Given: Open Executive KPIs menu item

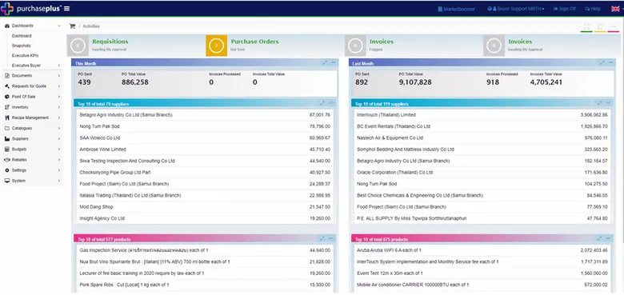Looking at the screenshot, I should pyautogui.click(x=25, y=56).
